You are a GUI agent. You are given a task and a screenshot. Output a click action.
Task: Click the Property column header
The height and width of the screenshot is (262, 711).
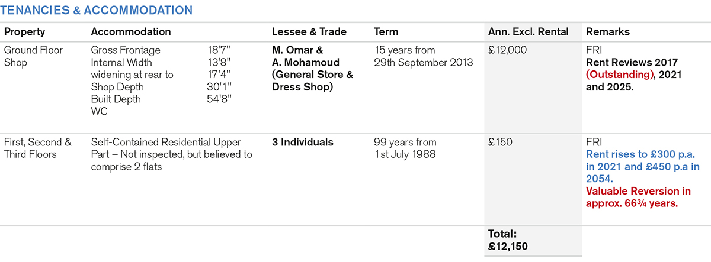[x=24, y=32]
